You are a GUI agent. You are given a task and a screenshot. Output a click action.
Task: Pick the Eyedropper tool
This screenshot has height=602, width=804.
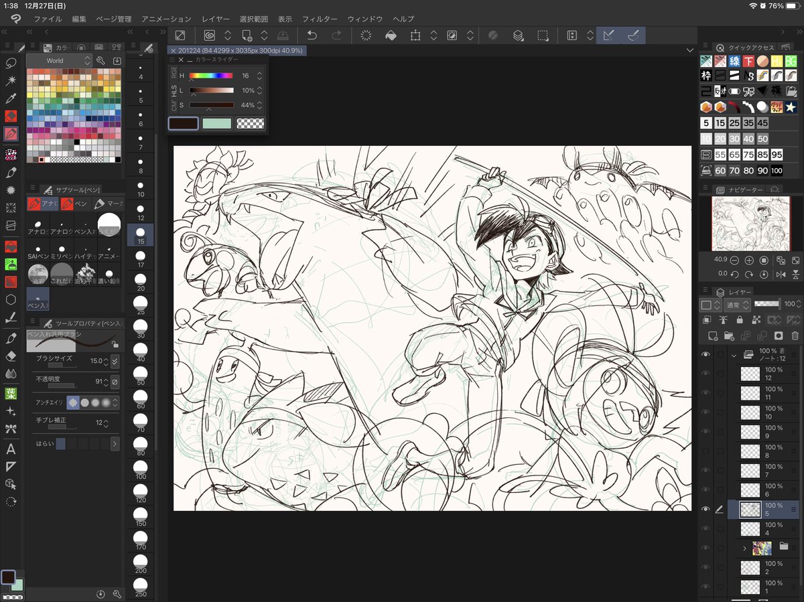click(11, 98)
